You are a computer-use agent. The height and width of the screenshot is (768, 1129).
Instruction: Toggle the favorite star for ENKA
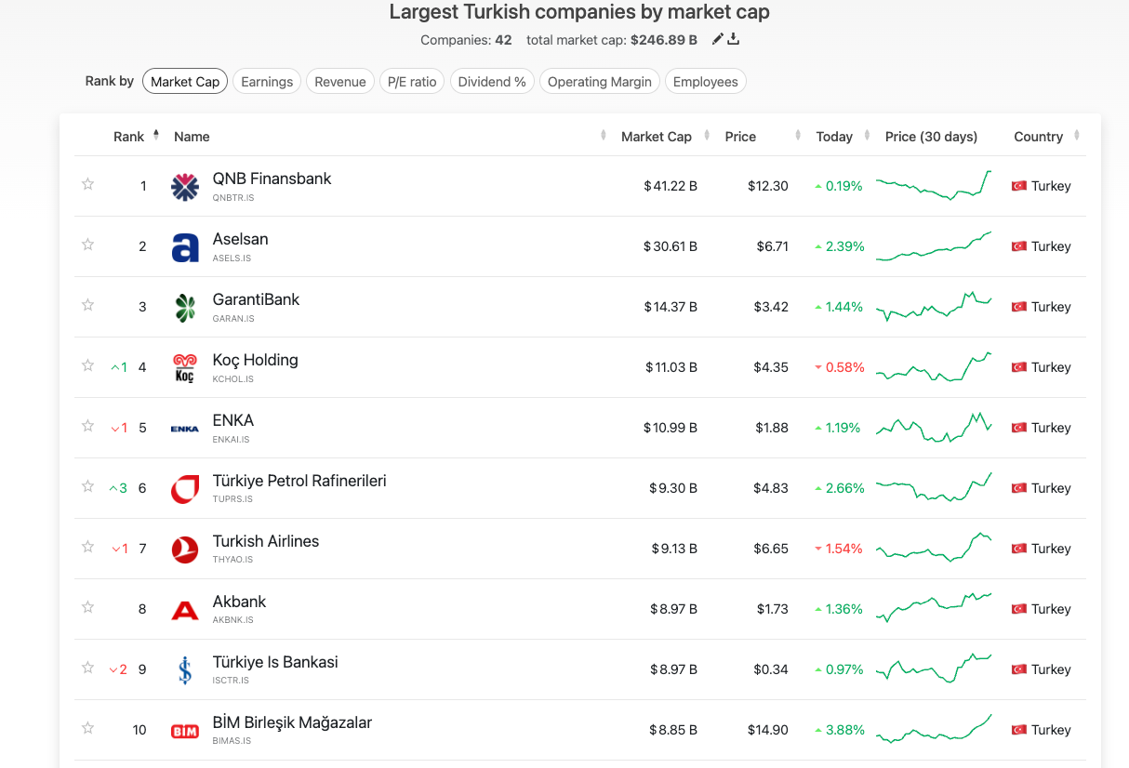pyautogui.click(x=88, y=426)
